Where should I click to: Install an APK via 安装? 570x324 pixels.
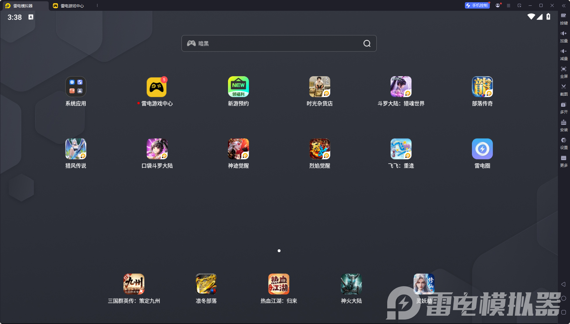tap(564, 125)
